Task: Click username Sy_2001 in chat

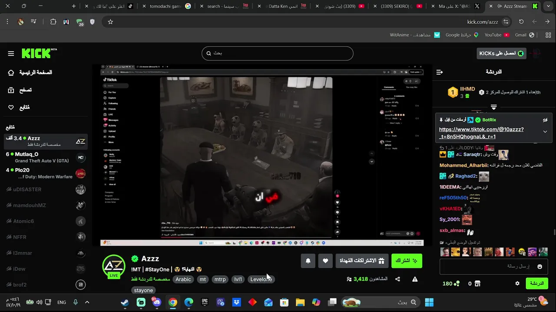Action: [x=450, y=219]
